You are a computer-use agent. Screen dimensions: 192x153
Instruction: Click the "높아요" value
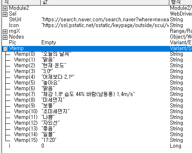coord(50,83)
